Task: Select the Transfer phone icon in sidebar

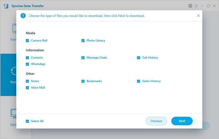Action: point(14,29)
